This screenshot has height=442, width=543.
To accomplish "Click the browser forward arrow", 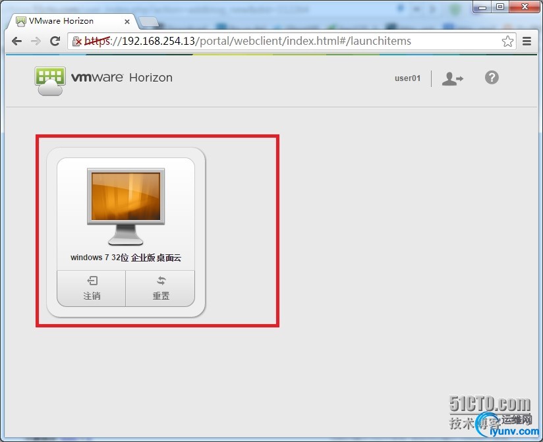I will point(36,41).
